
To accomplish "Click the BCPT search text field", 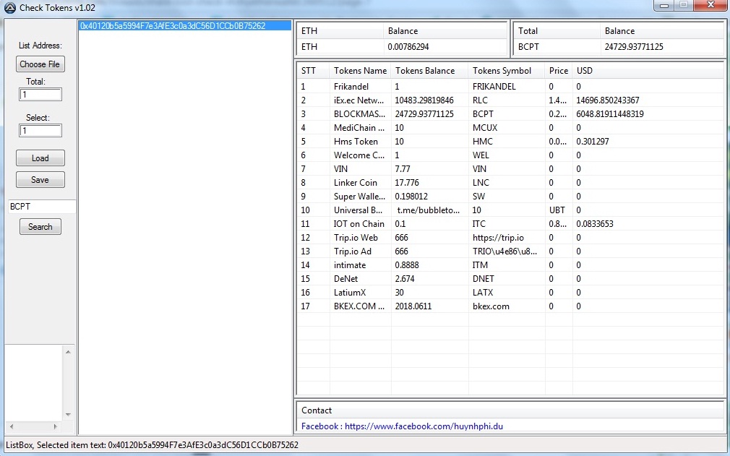I will (40, 207).
